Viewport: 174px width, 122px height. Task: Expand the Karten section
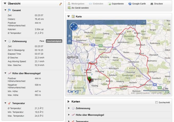coord(69,101)
